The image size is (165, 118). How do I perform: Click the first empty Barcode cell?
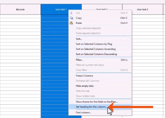click(20, 16)
